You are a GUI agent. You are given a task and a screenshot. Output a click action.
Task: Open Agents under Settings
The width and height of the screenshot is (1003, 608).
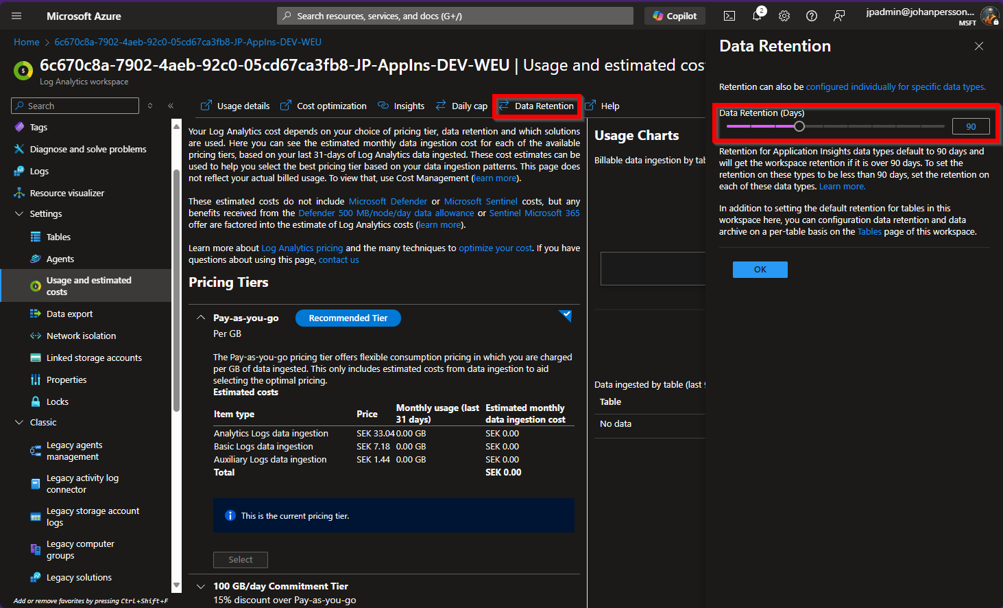click(x=60, y=259)
